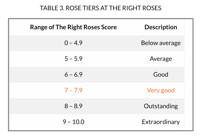Select the 6 – 6.9 score range
This screenshot has width=214, height=138.
73,75
